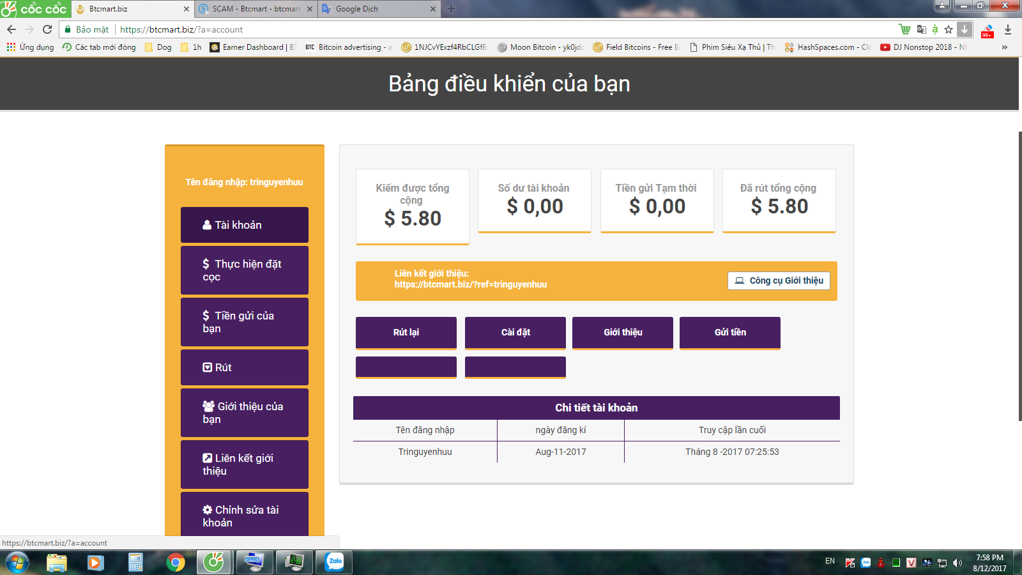Select the referral link btcmart.biz/?ref=tringuyenhuu

471,284
